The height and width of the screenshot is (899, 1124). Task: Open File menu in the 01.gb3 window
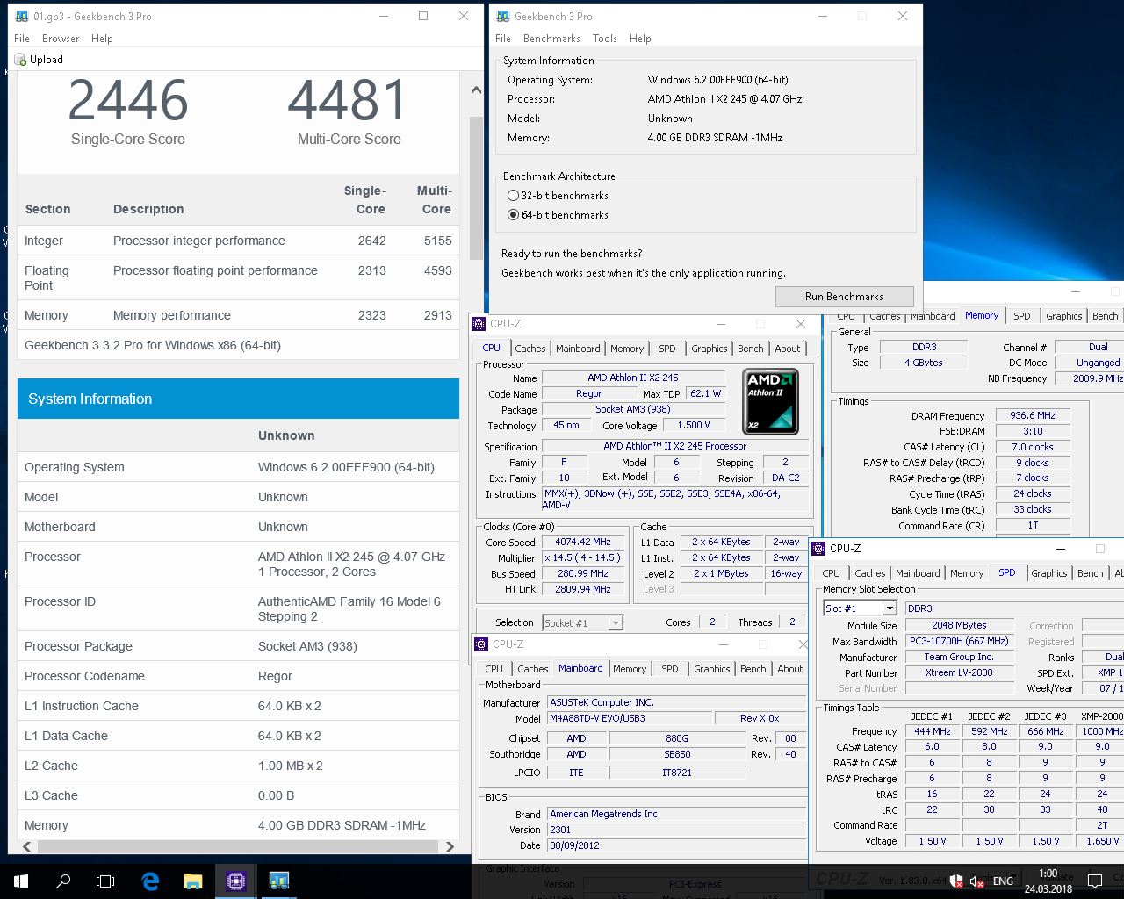22,39
